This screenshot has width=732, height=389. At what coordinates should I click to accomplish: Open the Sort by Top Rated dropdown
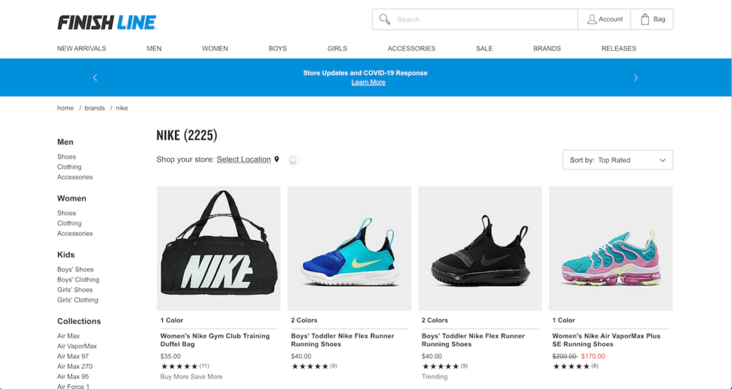click(x=618, y=159)
